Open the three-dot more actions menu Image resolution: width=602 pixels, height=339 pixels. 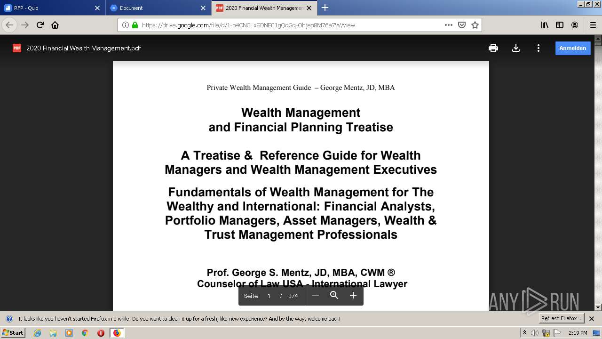point(539,48)
